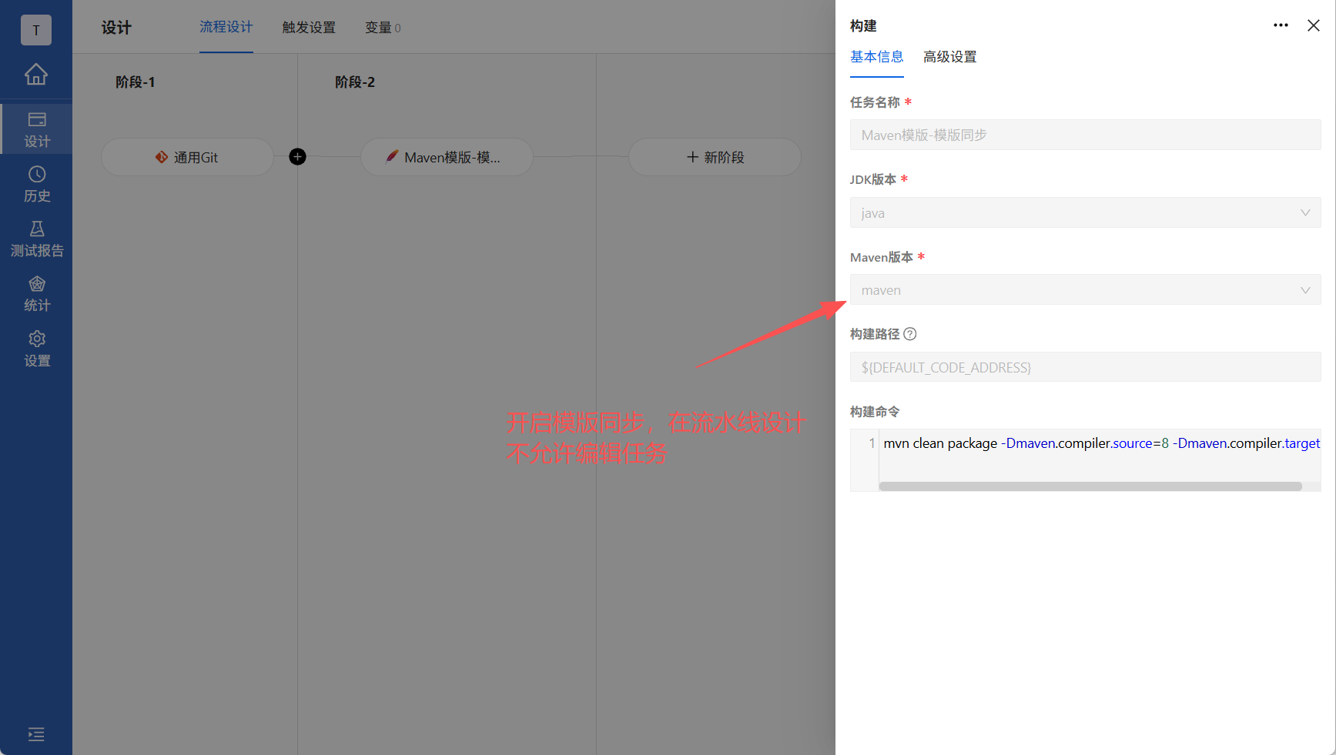Add a stage with 新阶段 button
Image resolution: width=1336 pixels, height=755 pixels.
[x=715, y=157]
